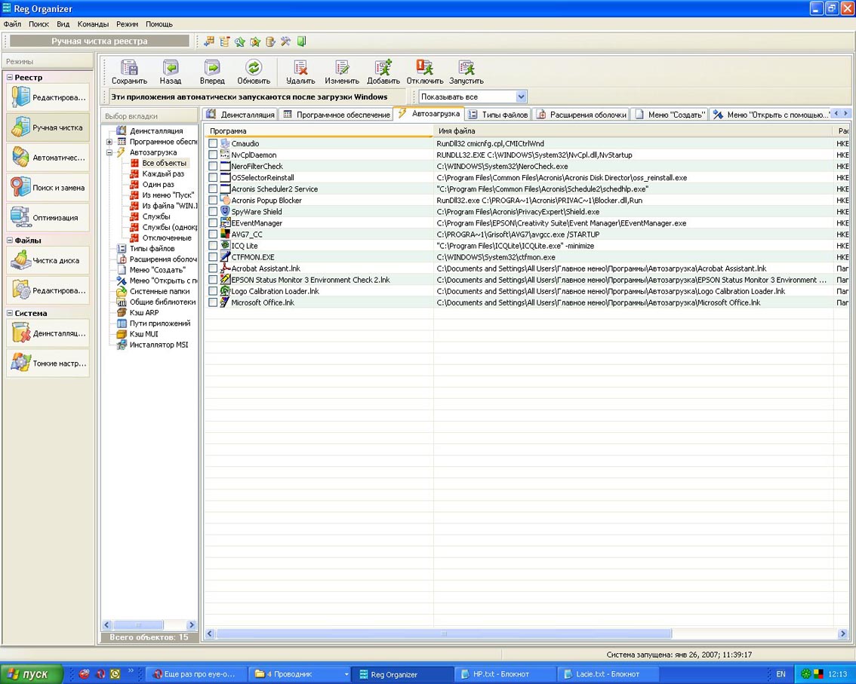Open the Команды menu
856x684 pixels.
[93, 24]
